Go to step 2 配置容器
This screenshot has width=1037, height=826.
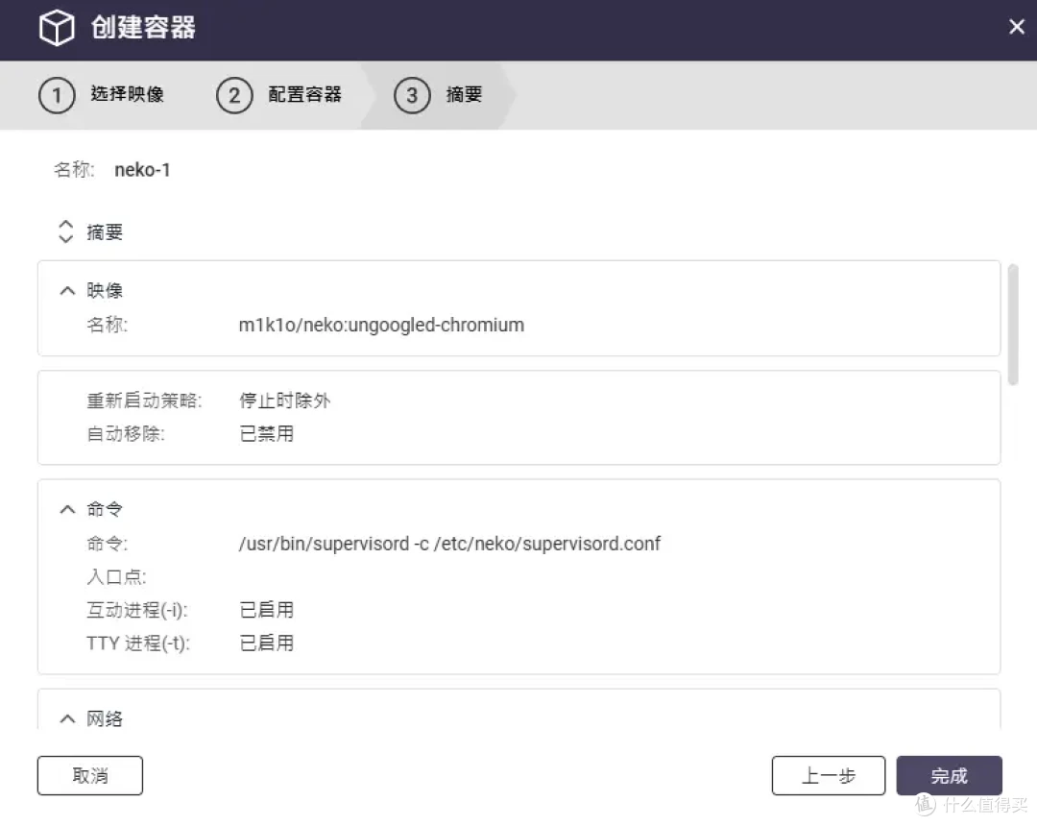[x=279, y=95]
